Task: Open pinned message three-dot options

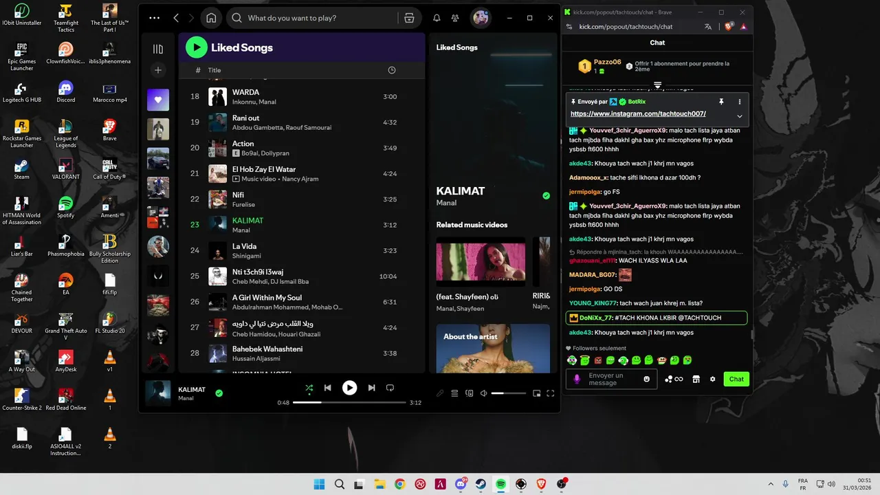Action: [740, 102]
